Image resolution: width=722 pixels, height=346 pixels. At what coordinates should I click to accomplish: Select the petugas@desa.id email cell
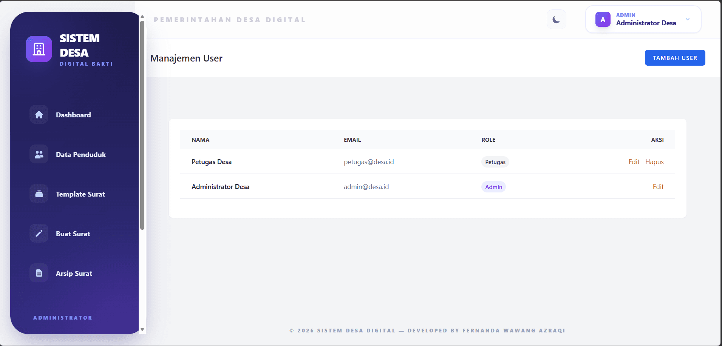pos(369,162)
